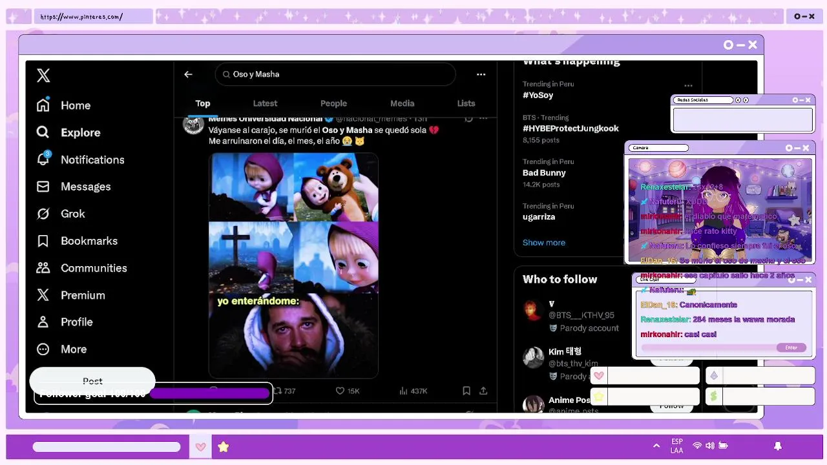Open the volume speaker tray icon
Viewport: 827px width, 465px height.
pyautogui.click(x=710, y=446)
